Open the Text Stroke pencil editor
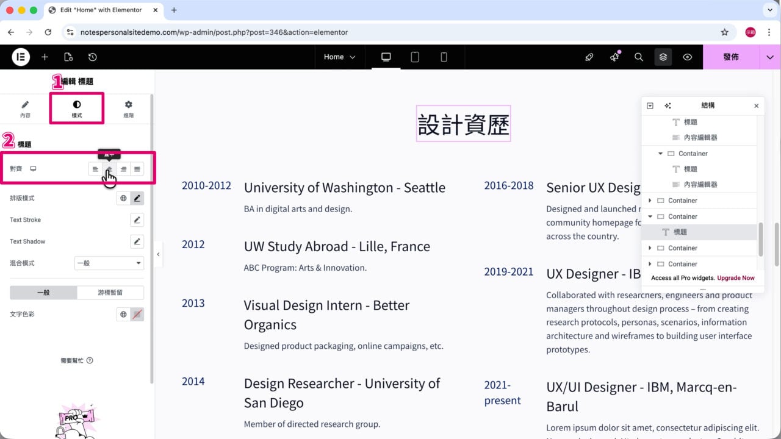781x439 pixels. pyautogui.click(x=137, y=220)
